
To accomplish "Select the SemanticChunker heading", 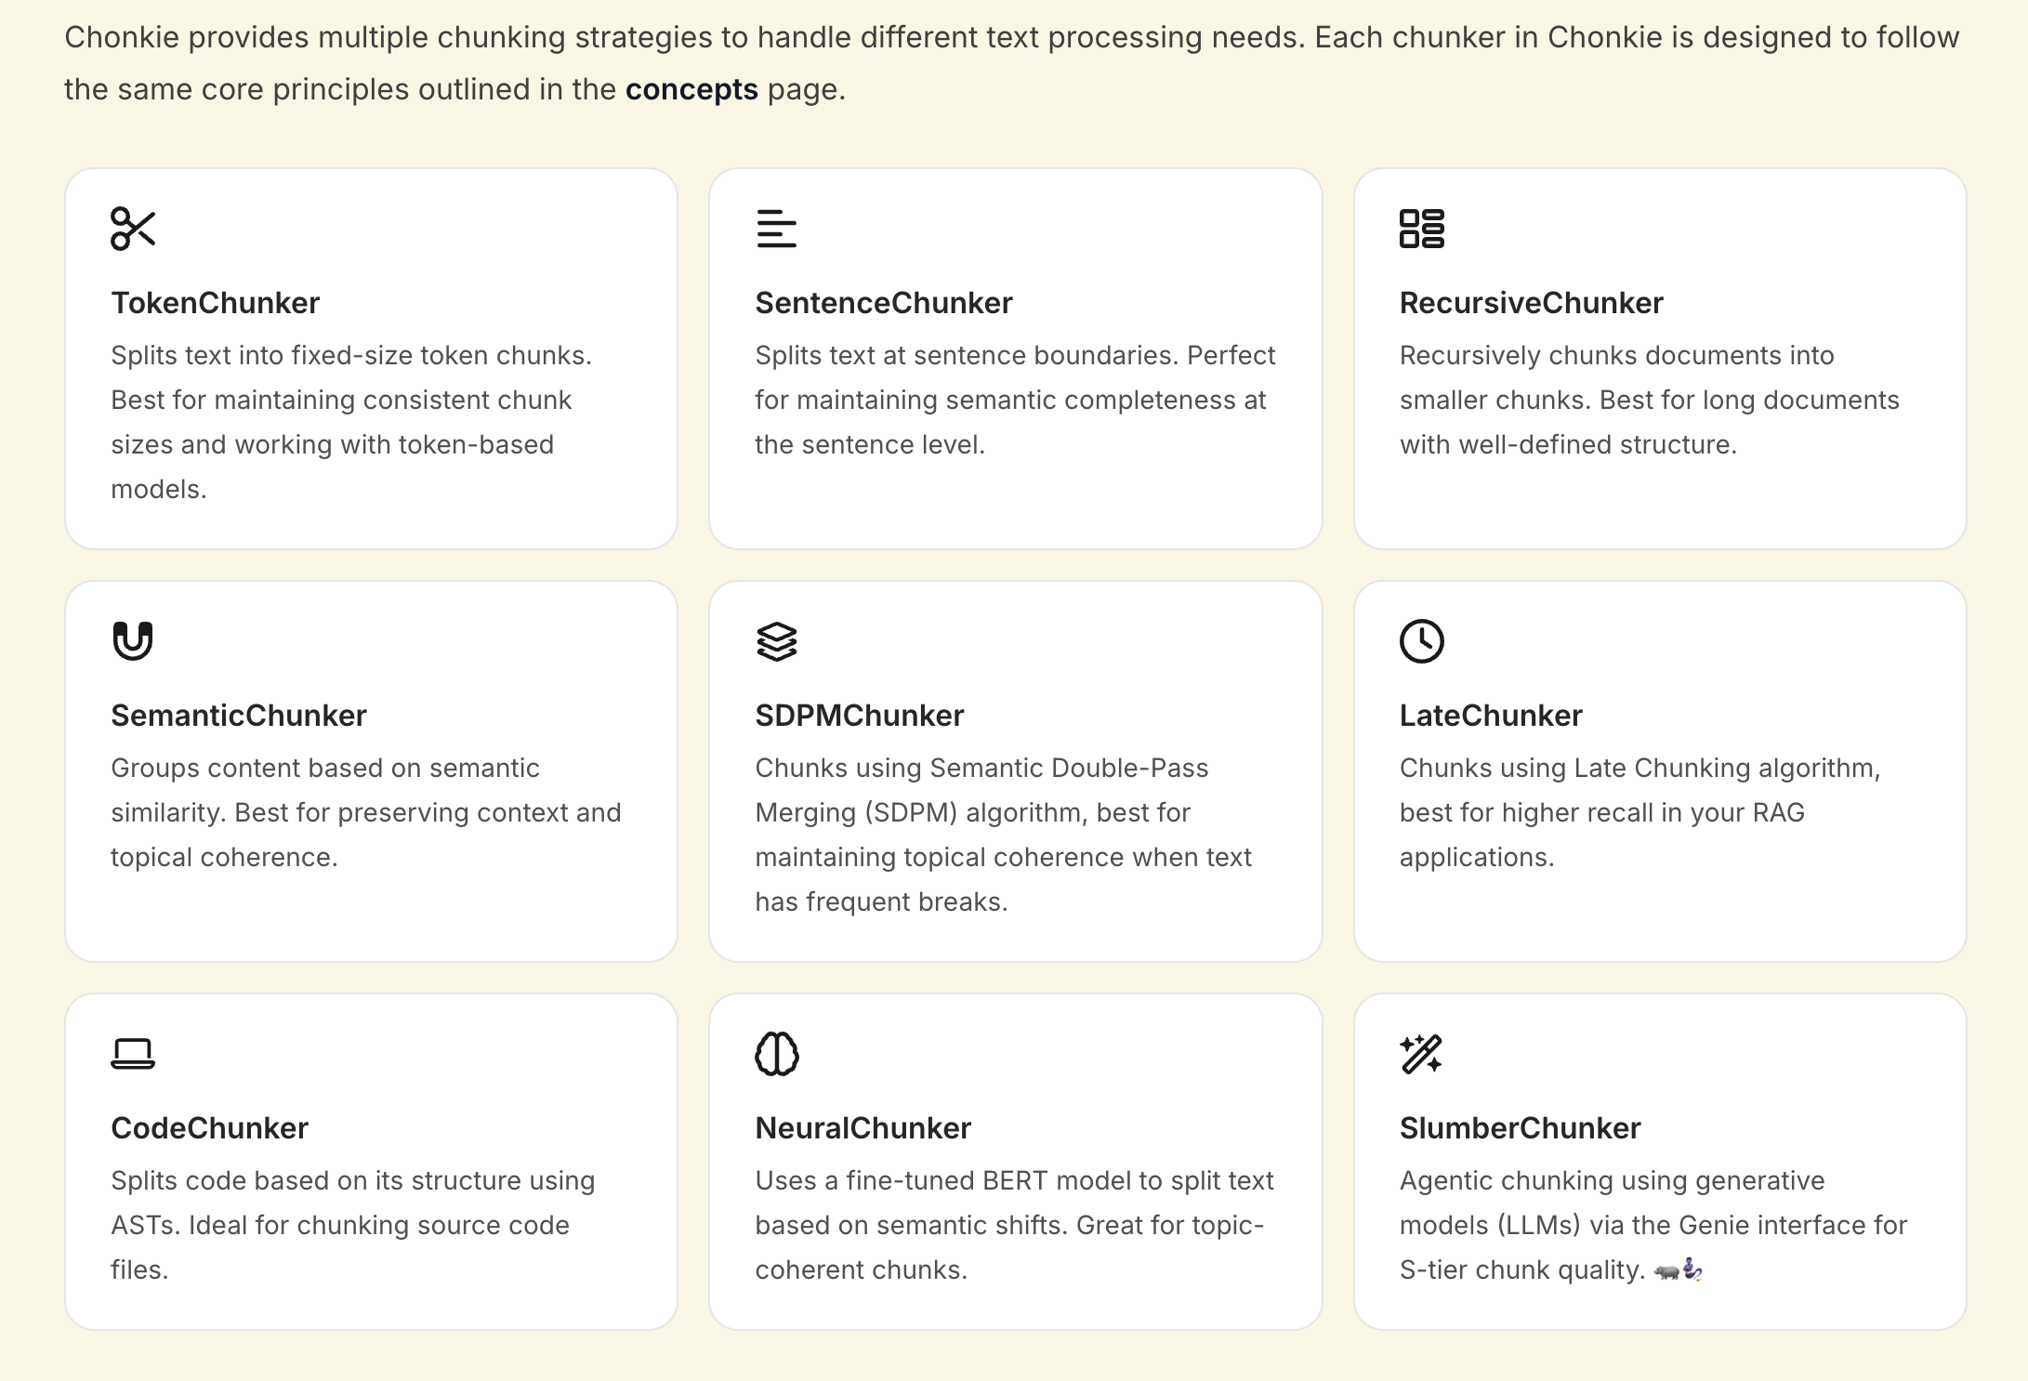I will pos(239,716).
